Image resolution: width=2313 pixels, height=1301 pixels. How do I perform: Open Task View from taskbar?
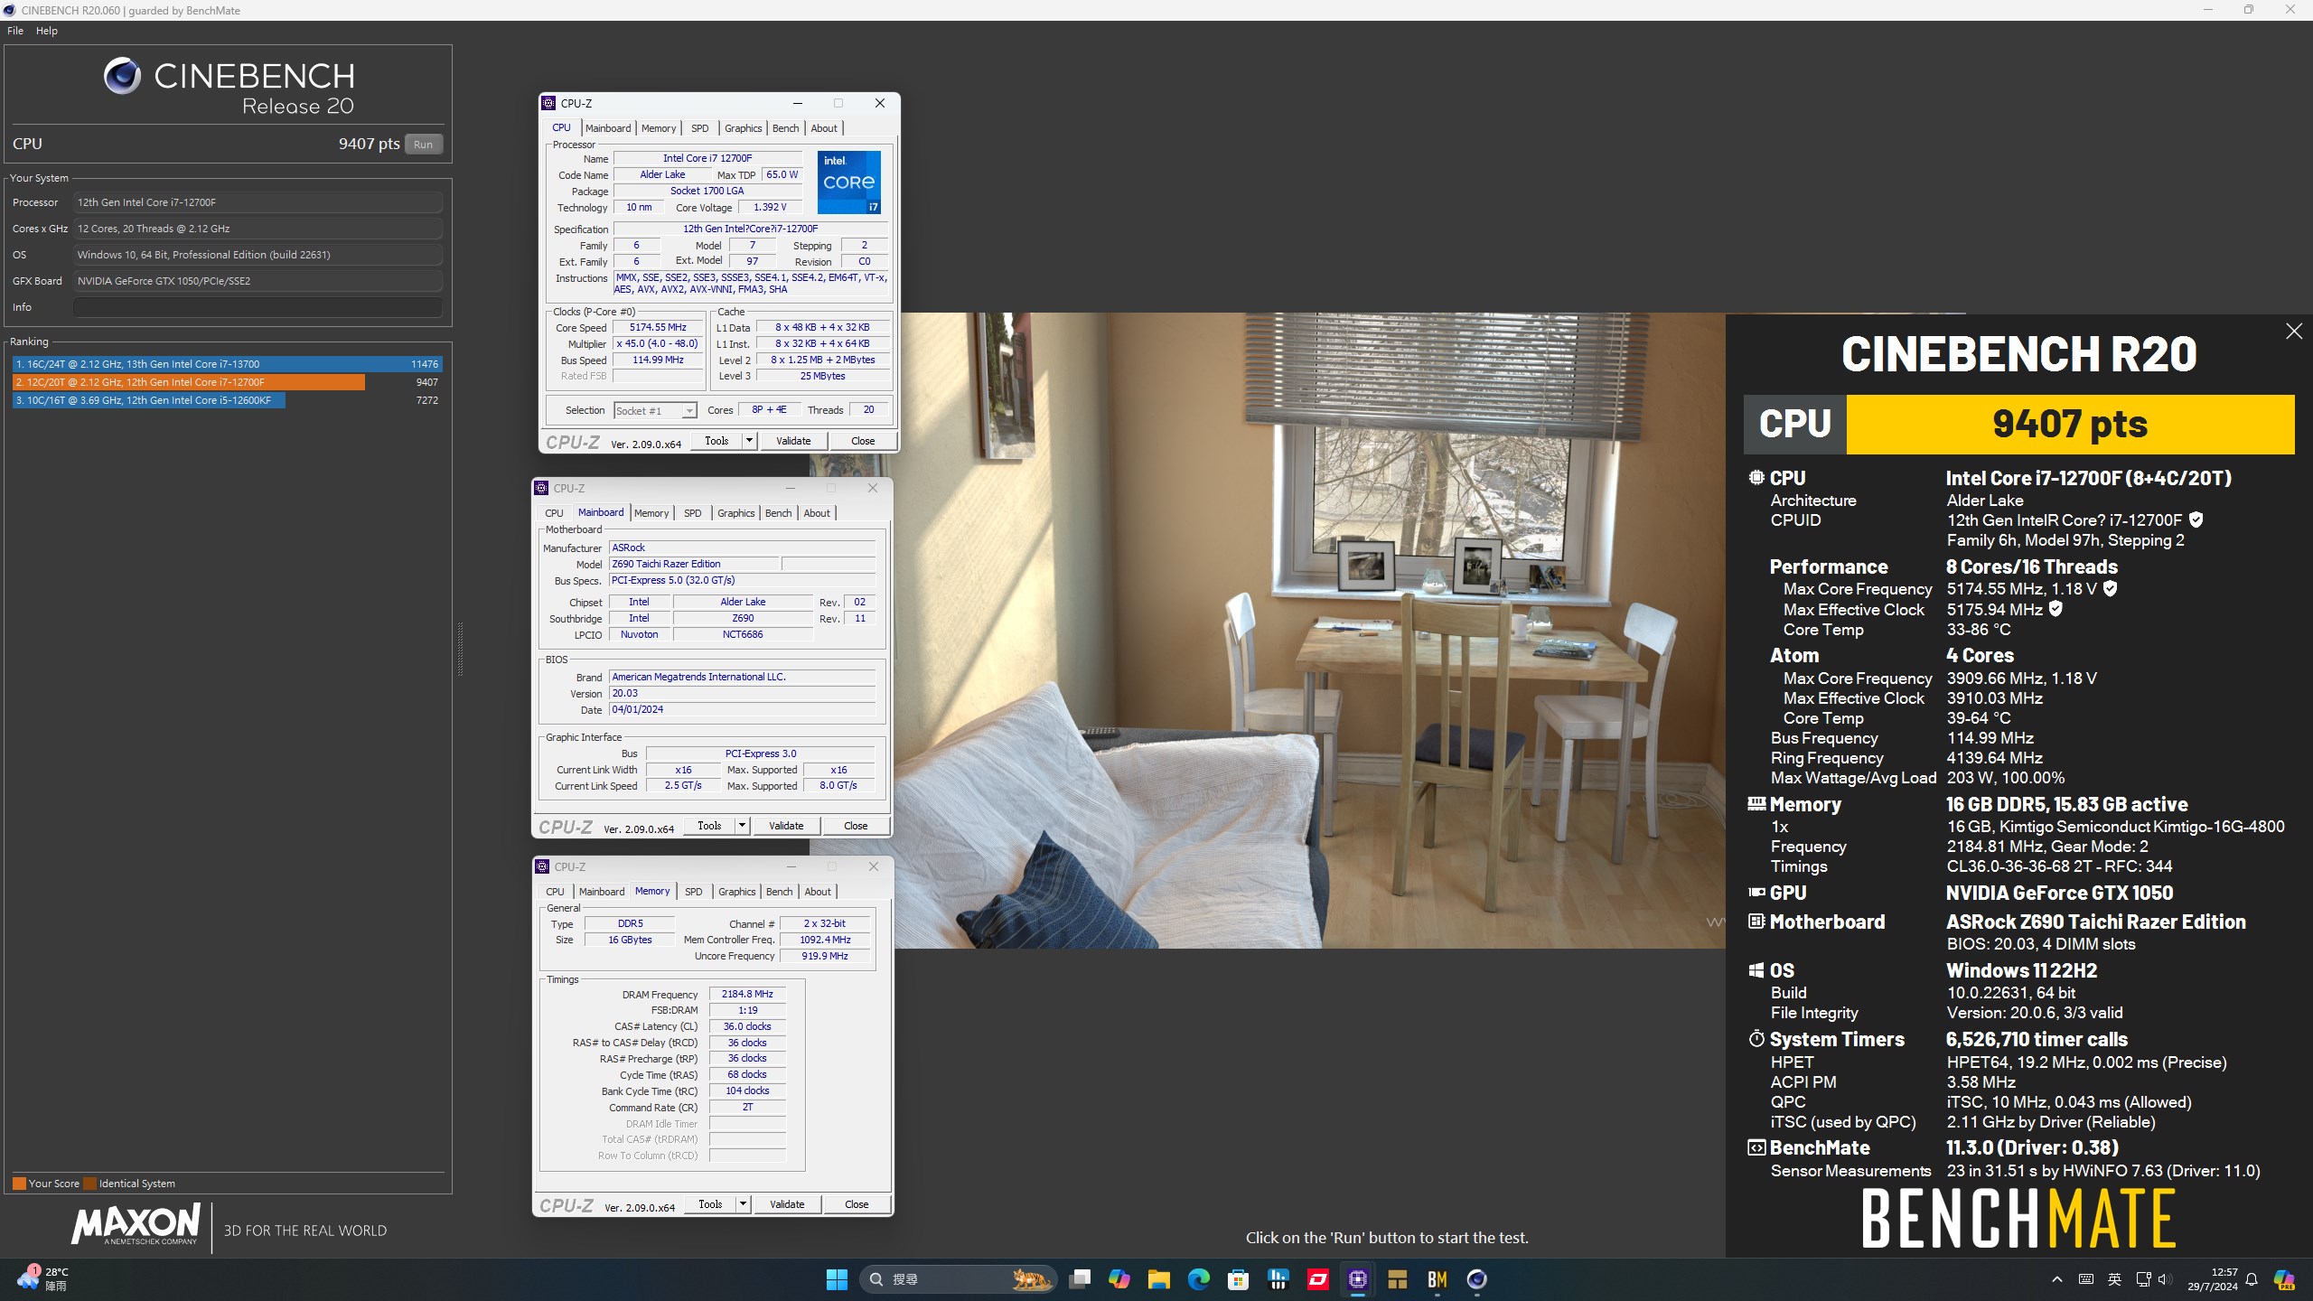[1080, 1279]
